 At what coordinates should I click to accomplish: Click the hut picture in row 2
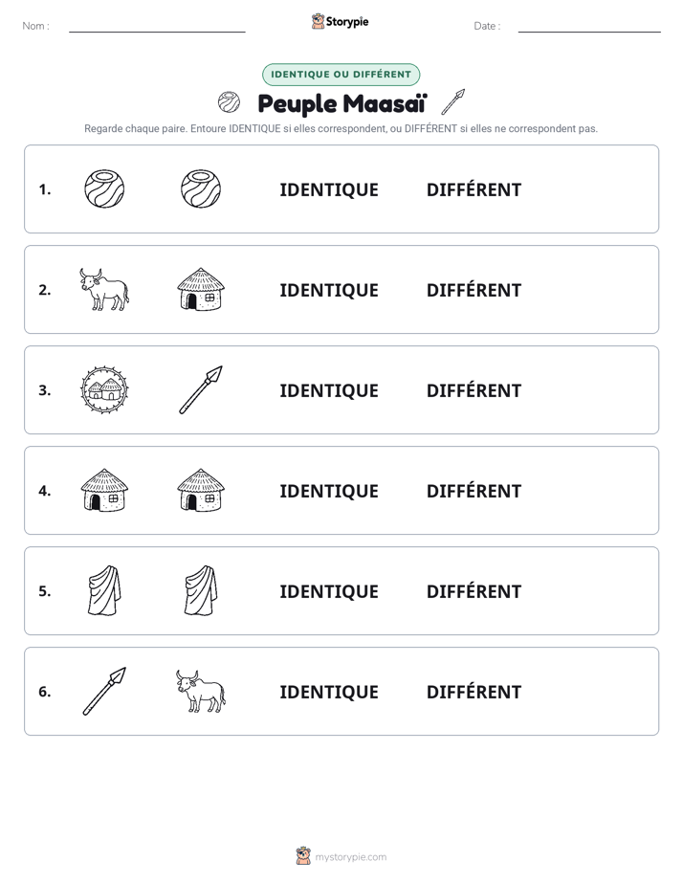[x=201, y=289]
